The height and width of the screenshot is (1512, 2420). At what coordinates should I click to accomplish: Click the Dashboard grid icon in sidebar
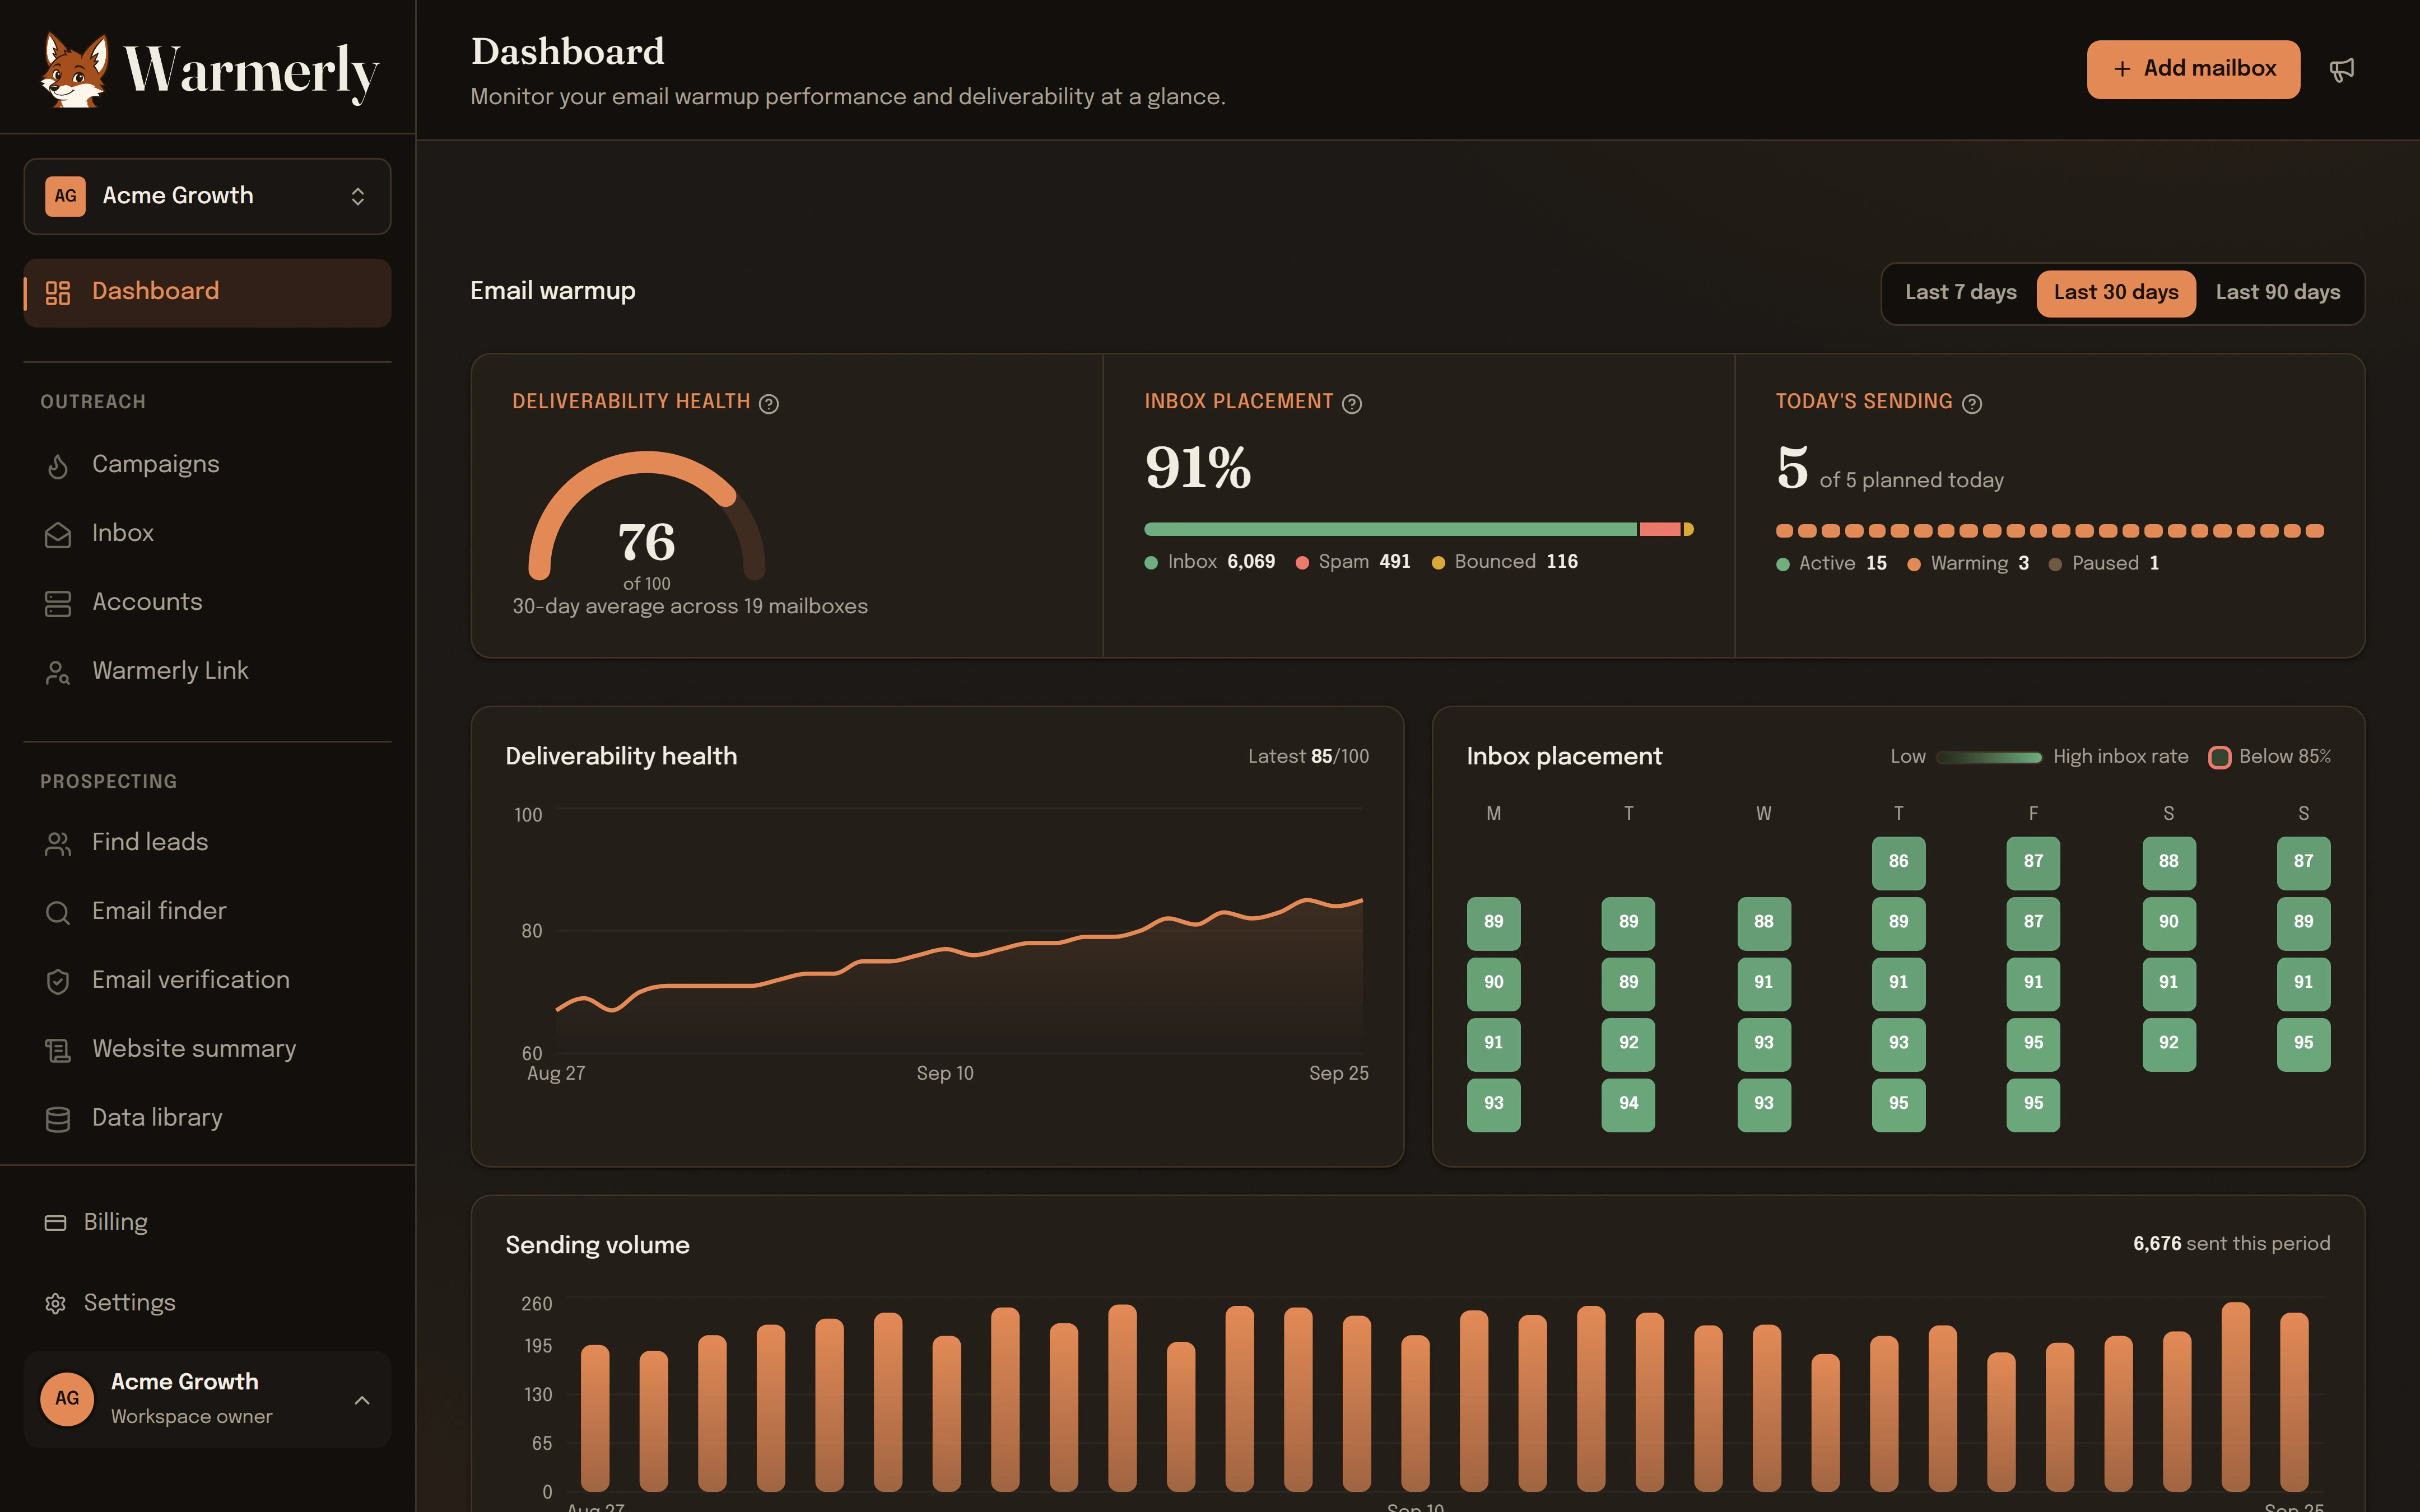point(58,292)
